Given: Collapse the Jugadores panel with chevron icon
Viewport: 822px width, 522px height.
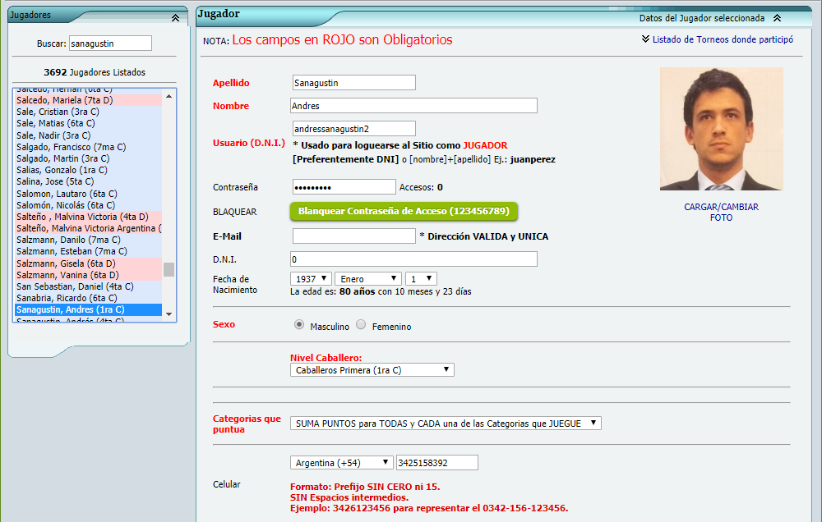Looking at the screenshot, I should 175,16.
